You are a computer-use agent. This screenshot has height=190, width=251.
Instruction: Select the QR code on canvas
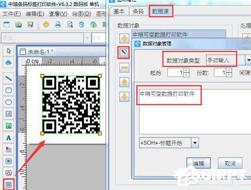click(71, 105)
